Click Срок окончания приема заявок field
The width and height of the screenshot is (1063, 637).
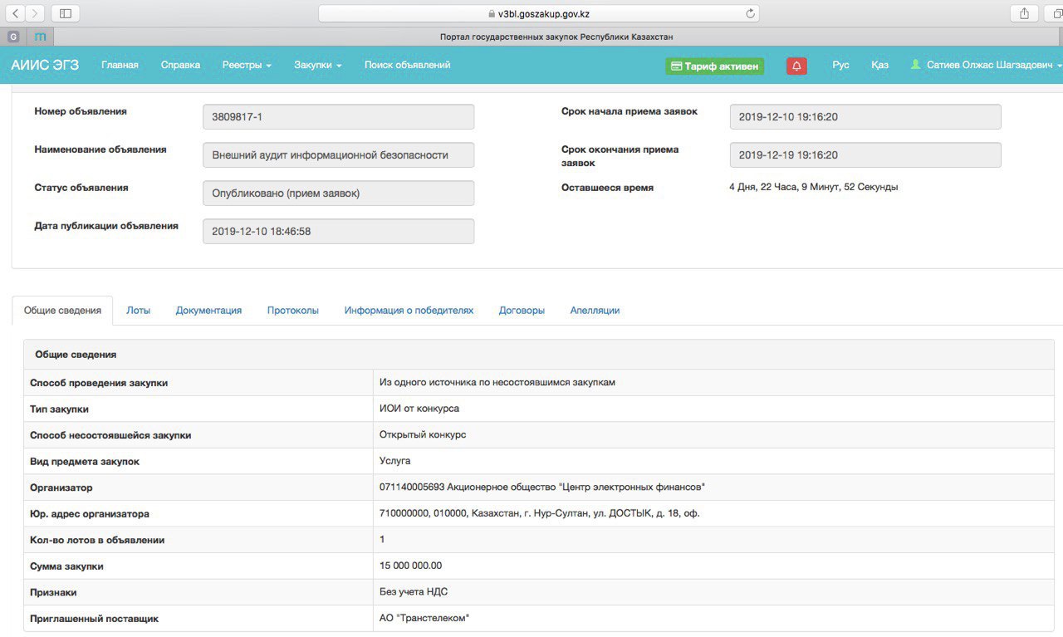(865, 155)
